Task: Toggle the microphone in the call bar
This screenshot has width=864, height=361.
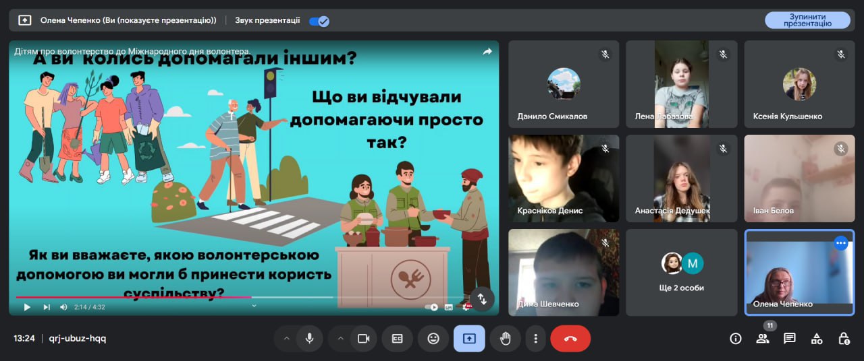Action: (310, 339)
